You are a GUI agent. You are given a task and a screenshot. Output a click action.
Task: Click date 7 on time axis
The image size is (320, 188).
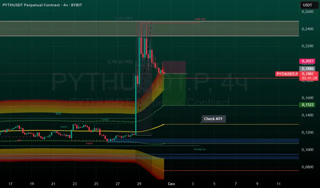(x=236, y=184)
